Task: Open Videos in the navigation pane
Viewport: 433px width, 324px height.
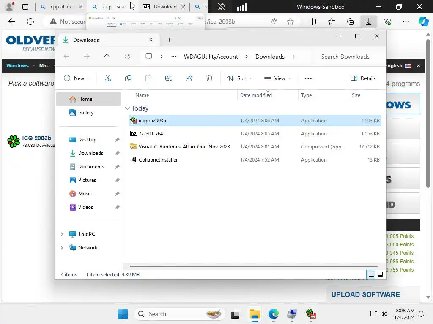Action: [88, 207]
